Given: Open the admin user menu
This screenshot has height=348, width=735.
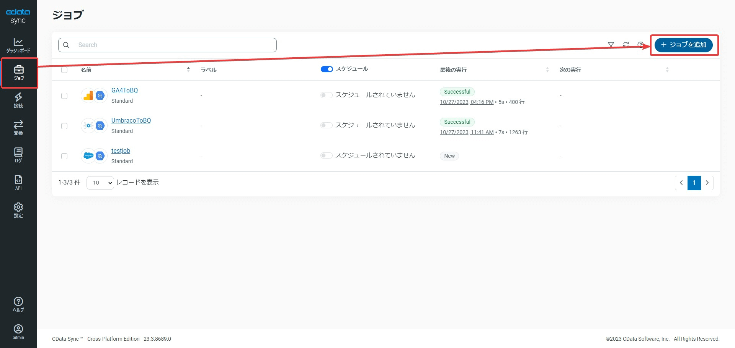Looking at the screenshot, I should coord(18,332).
